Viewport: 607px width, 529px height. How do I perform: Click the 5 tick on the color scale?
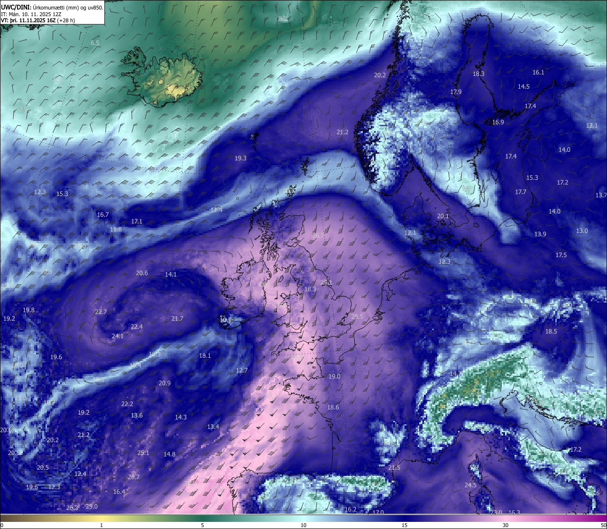202,525
